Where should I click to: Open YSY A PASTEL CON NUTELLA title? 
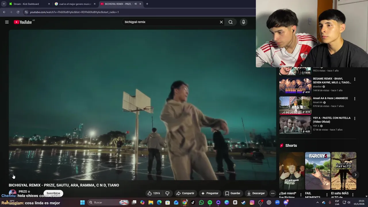(331, 120)
